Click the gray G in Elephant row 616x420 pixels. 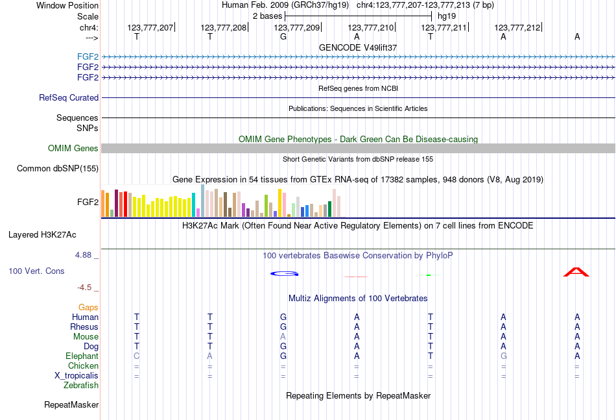click(503, 356)
